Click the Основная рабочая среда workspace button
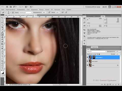The image size is (122, 91). 93,7
